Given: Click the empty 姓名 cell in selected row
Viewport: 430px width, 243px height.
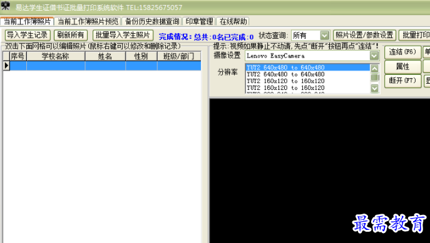Looking at the screenshot, I should point(105,66).
